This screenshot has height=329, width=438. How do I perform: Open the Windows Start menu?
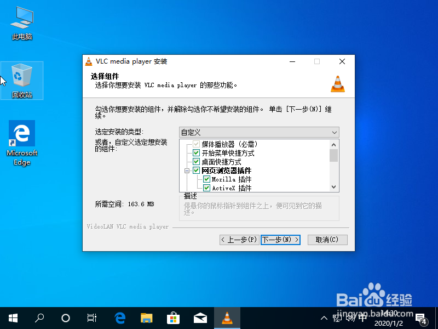13,318
